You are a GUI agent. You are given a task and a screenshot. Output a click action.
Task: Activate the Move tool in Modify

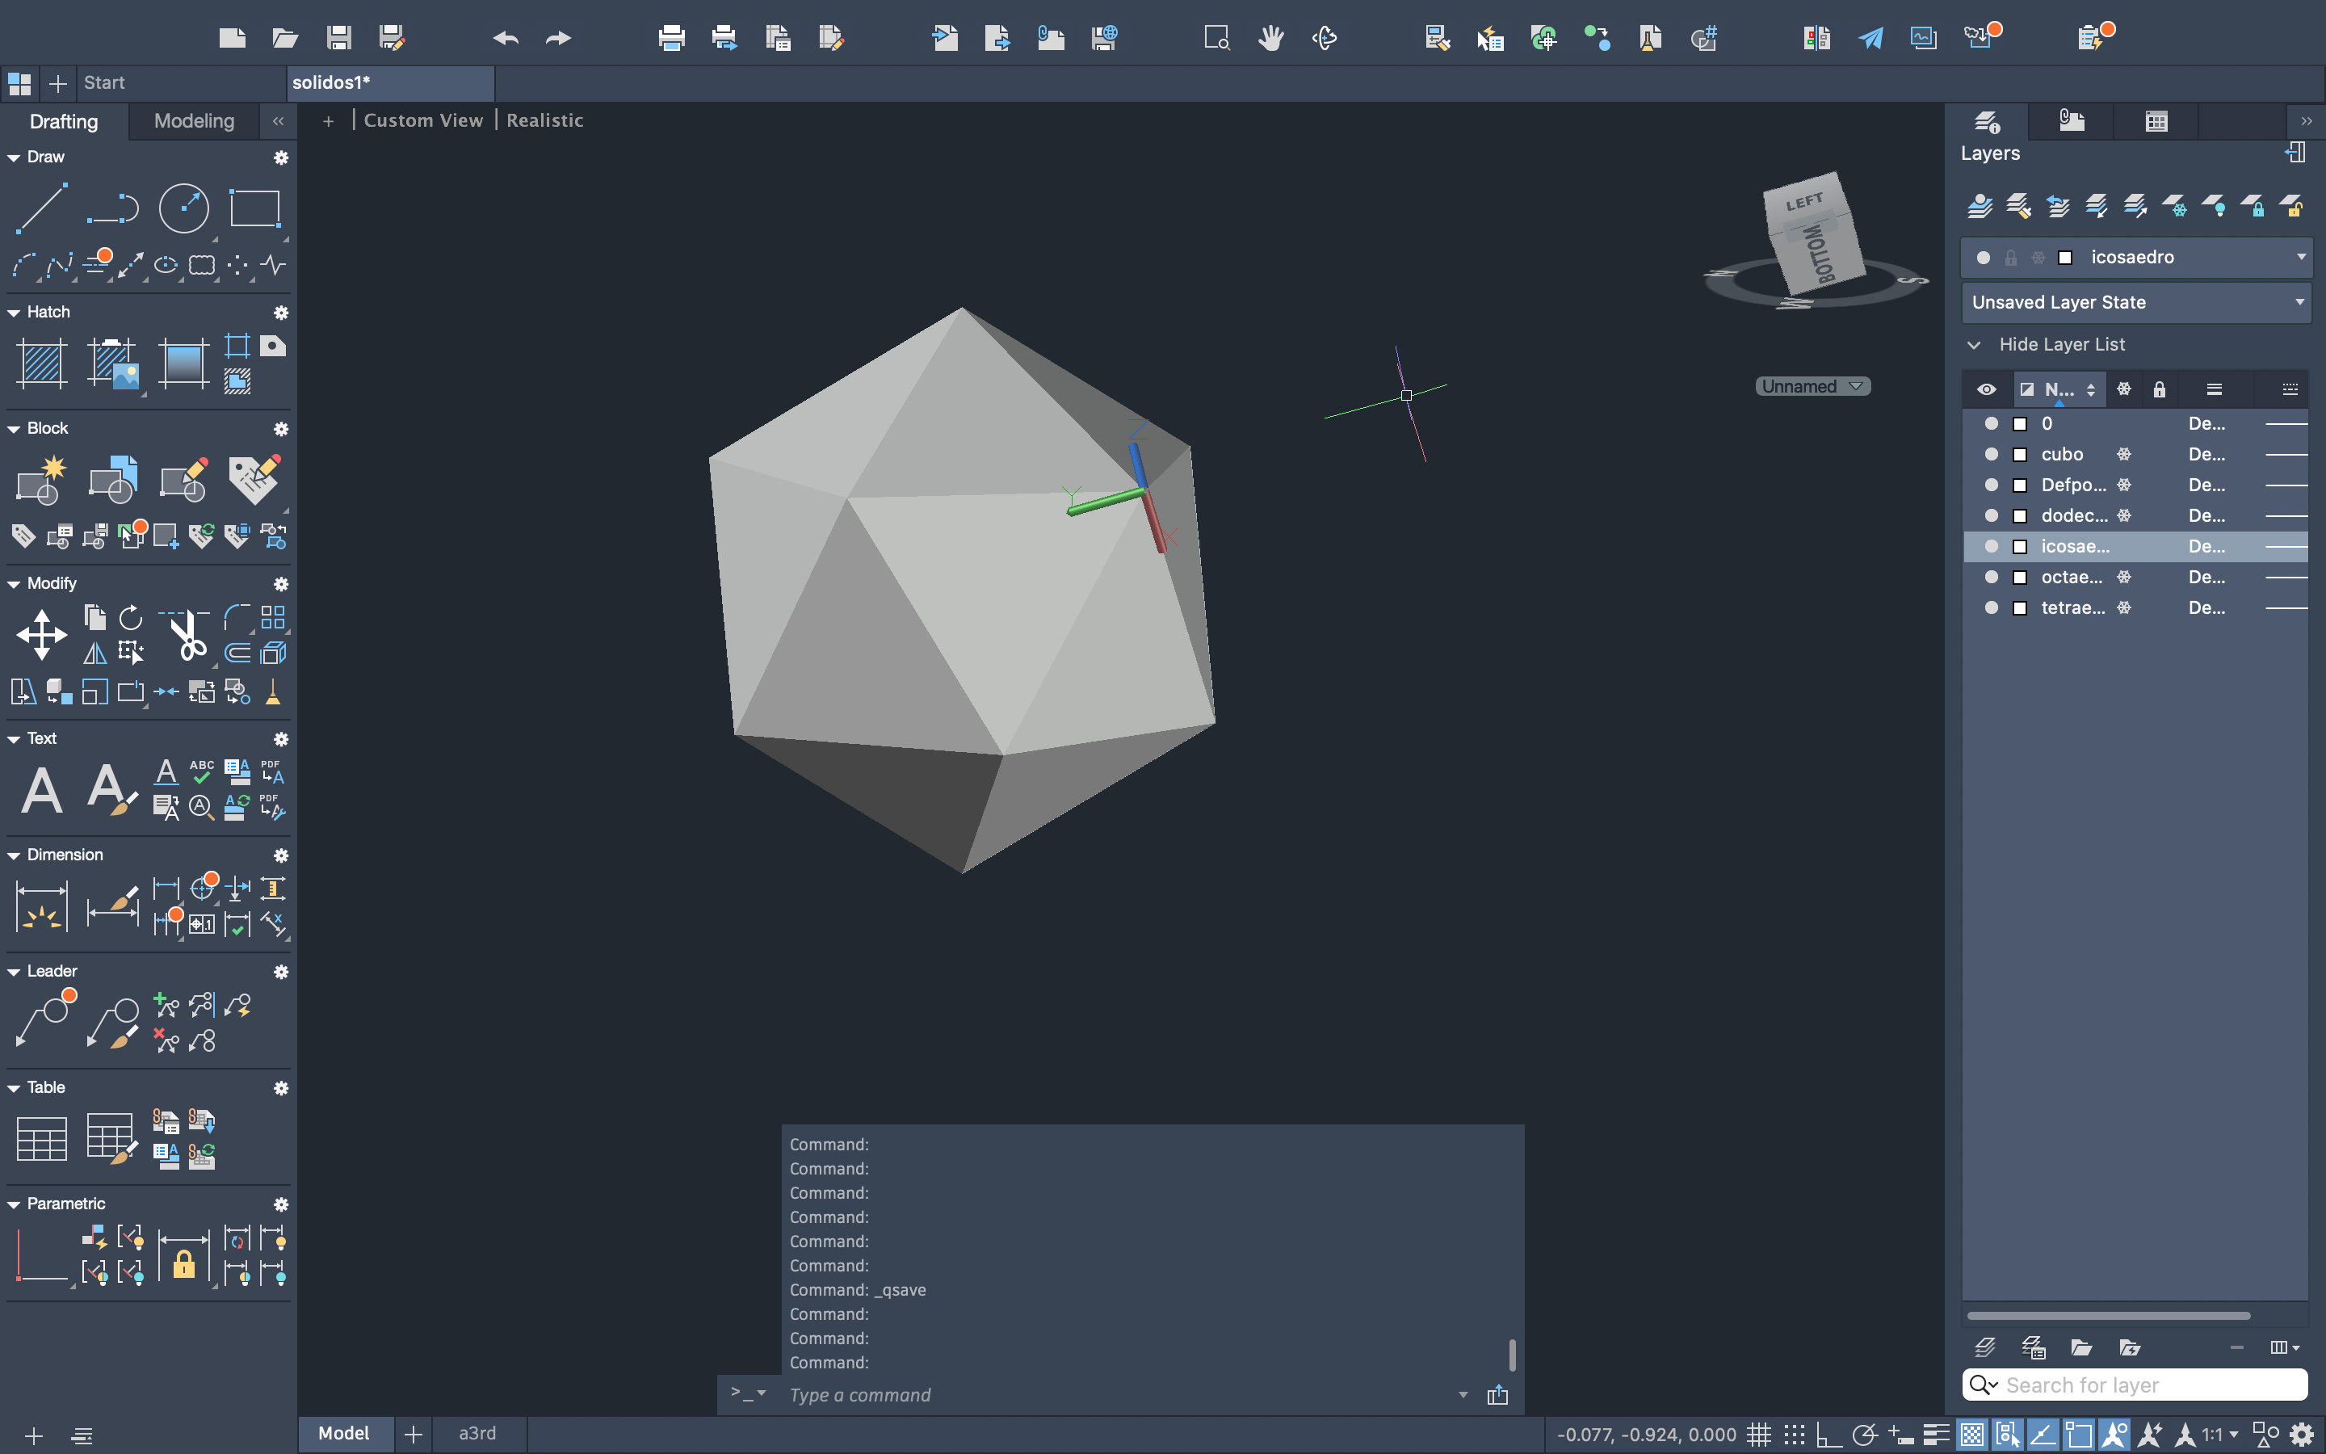coord(41,635)
